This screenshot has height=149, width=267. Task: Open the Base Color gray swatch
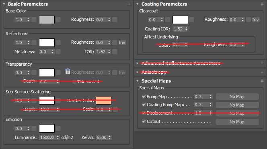click(x=47, y=20)
